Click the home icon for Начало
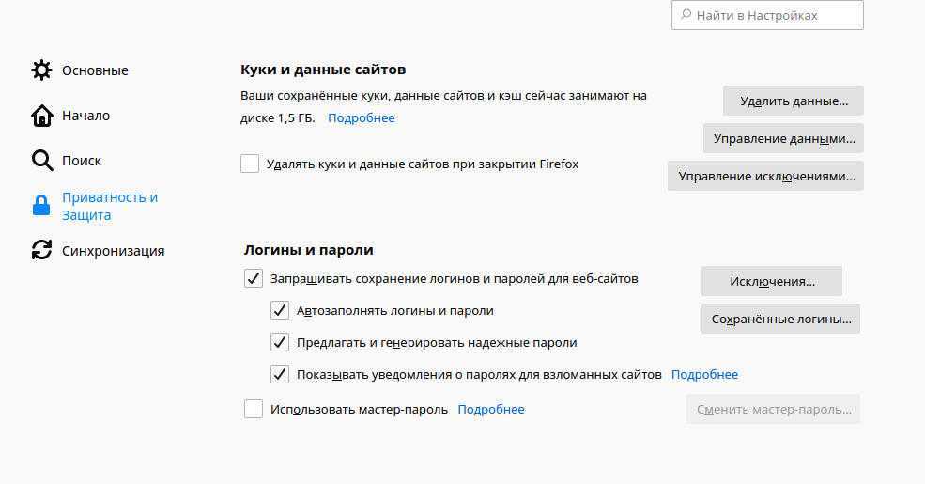Viewport: 925px width, 484px height. (x=42, y=116)
